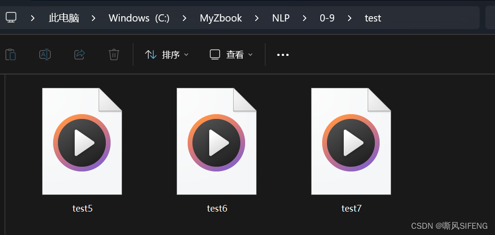
Task: Click the computer monitor icon in address bar
Action: tap(11, 17)
